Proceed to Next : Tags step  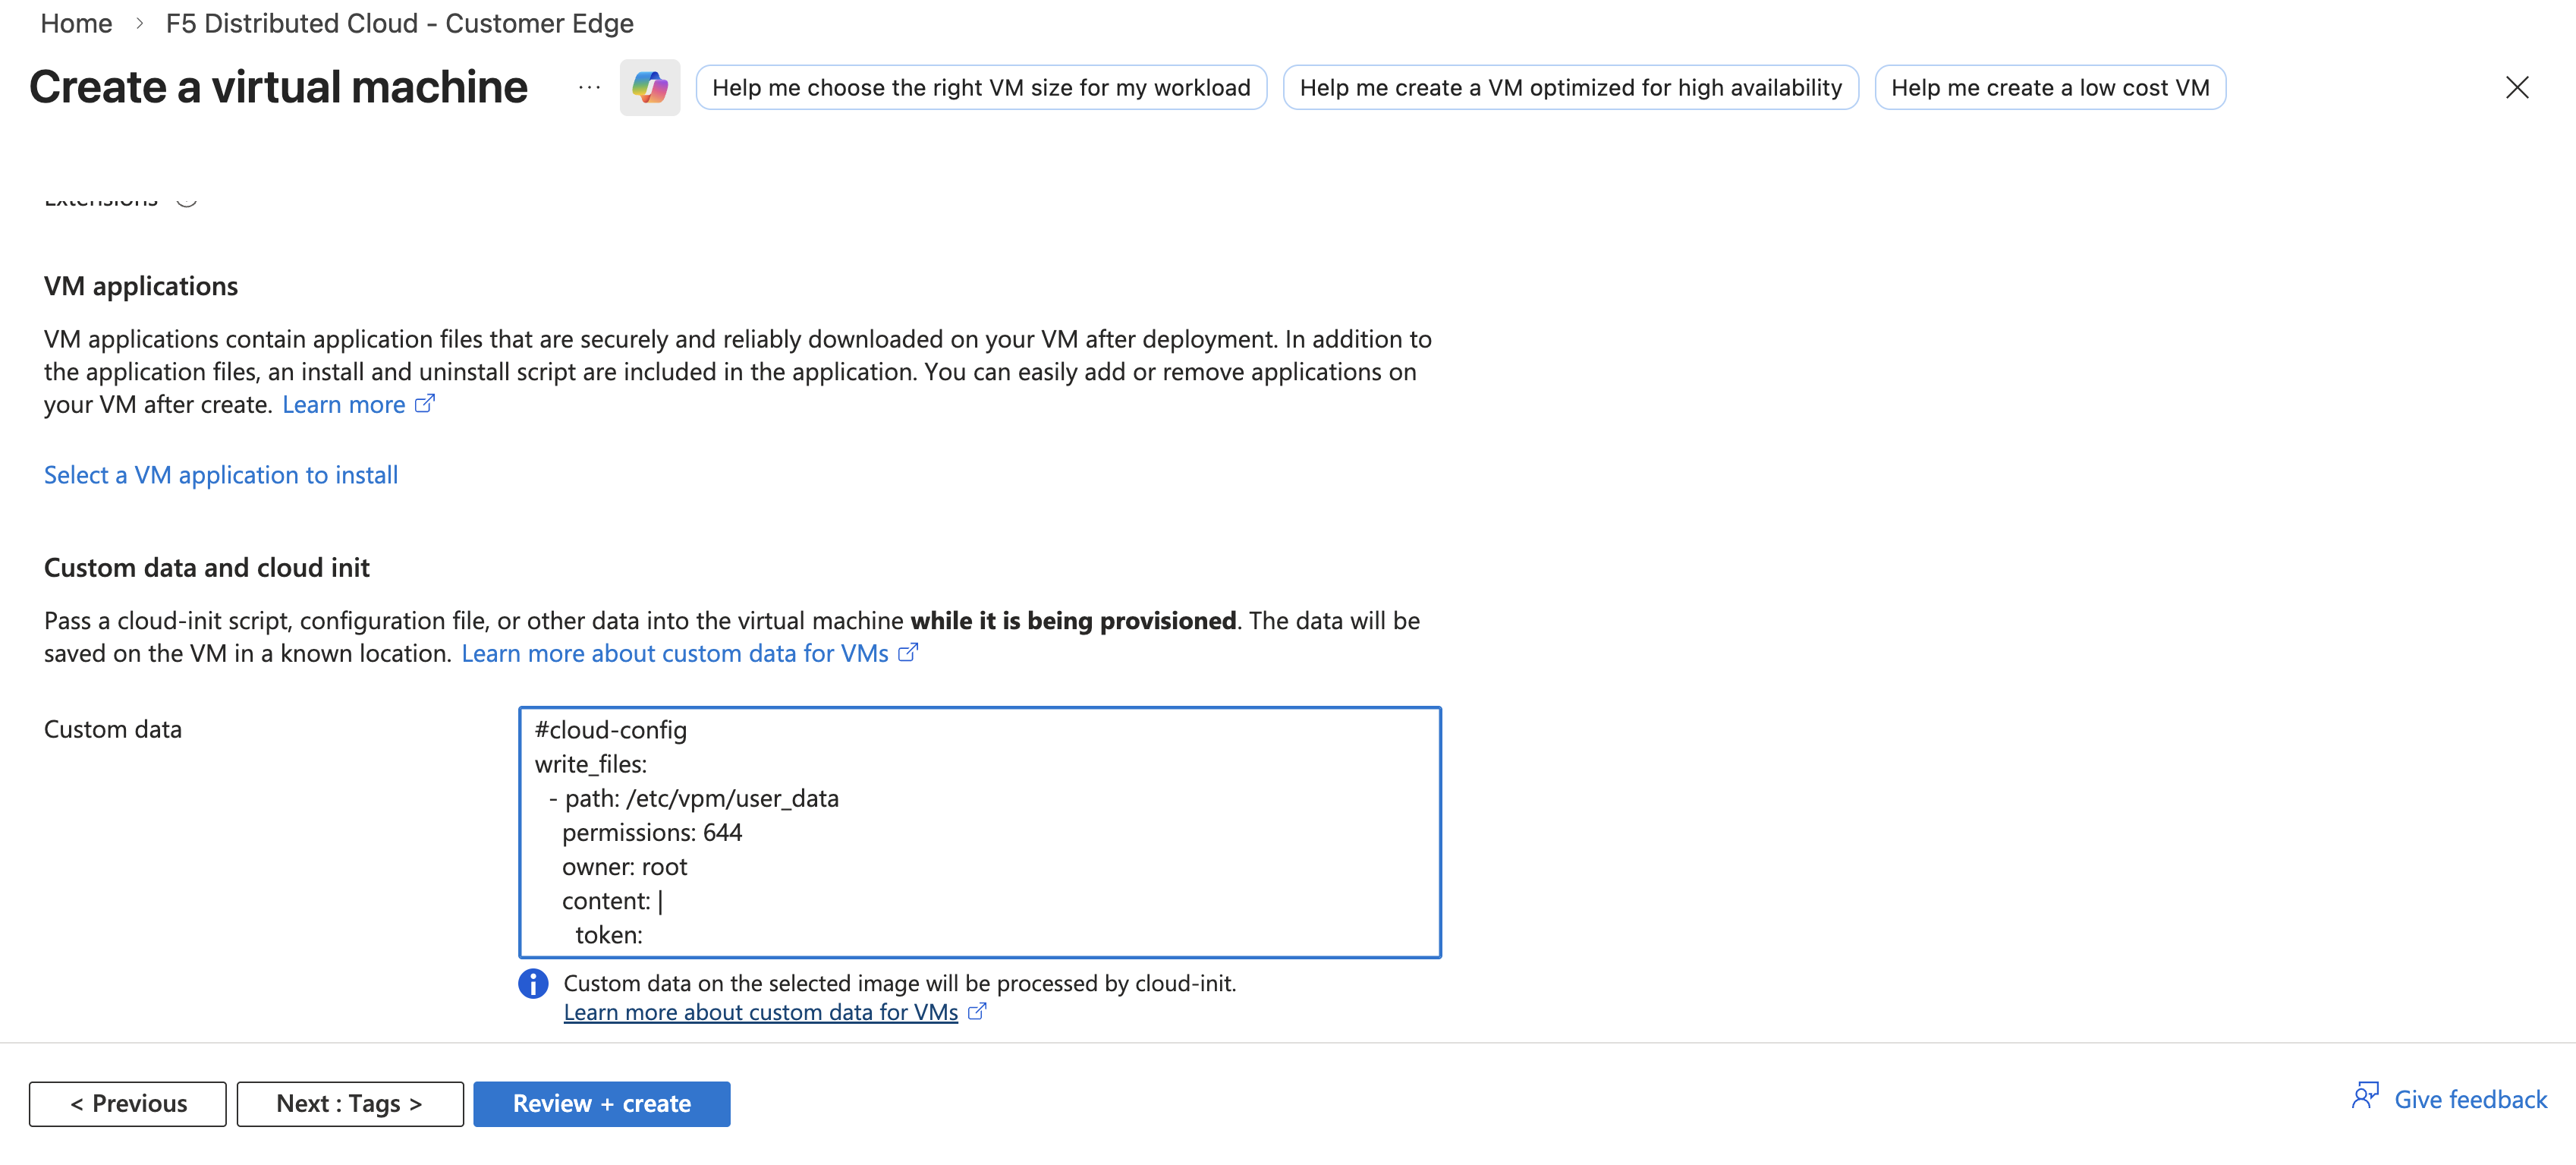point(349,1103)
